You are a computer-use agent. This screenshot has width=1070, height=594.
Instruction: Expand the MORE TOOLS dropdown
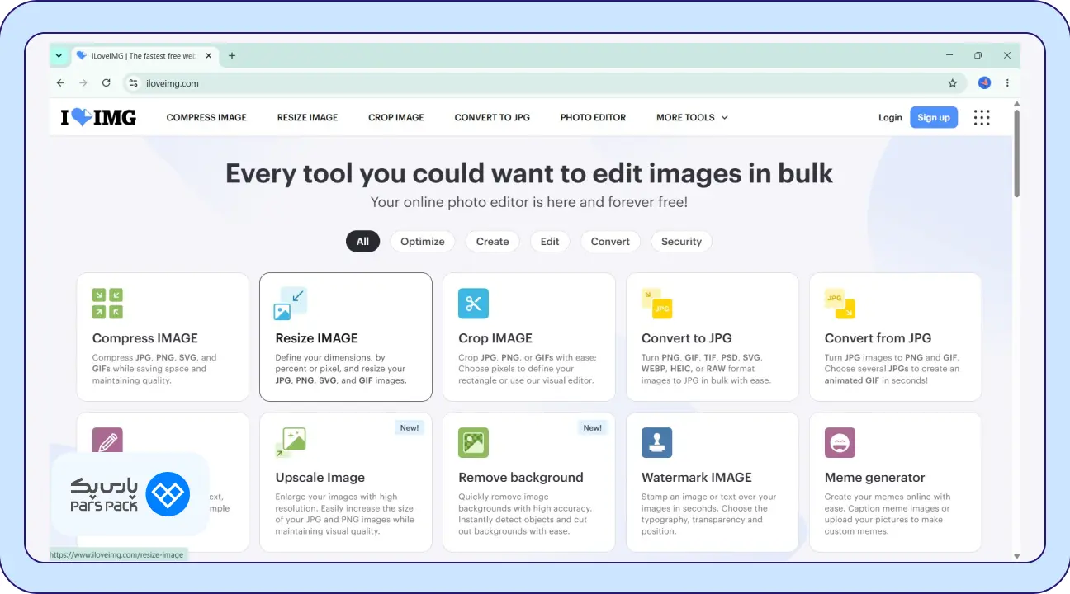692,117
